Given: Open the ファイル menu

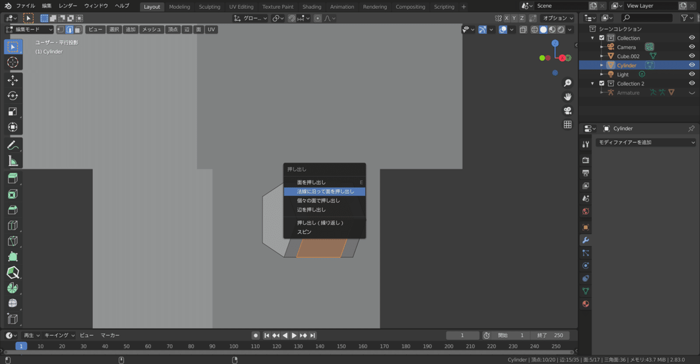Looking at the screenshot, I should tap(26, 6).
